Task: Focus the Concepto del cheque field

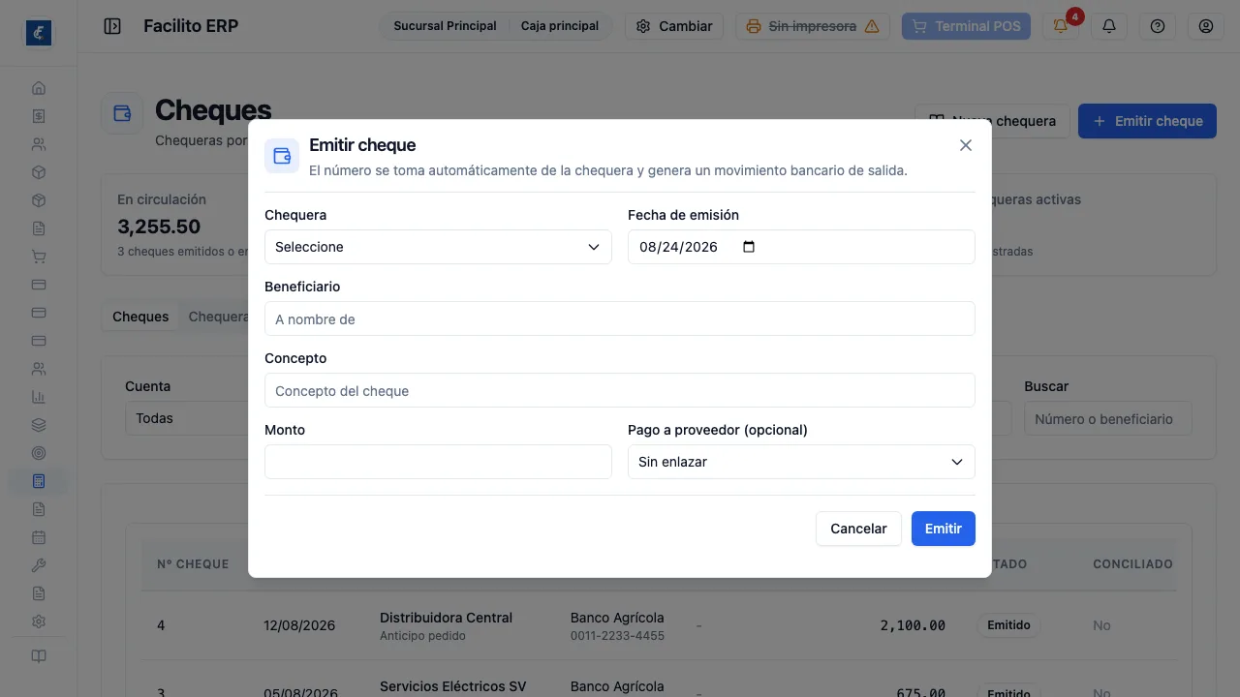Action: point(620,390)
